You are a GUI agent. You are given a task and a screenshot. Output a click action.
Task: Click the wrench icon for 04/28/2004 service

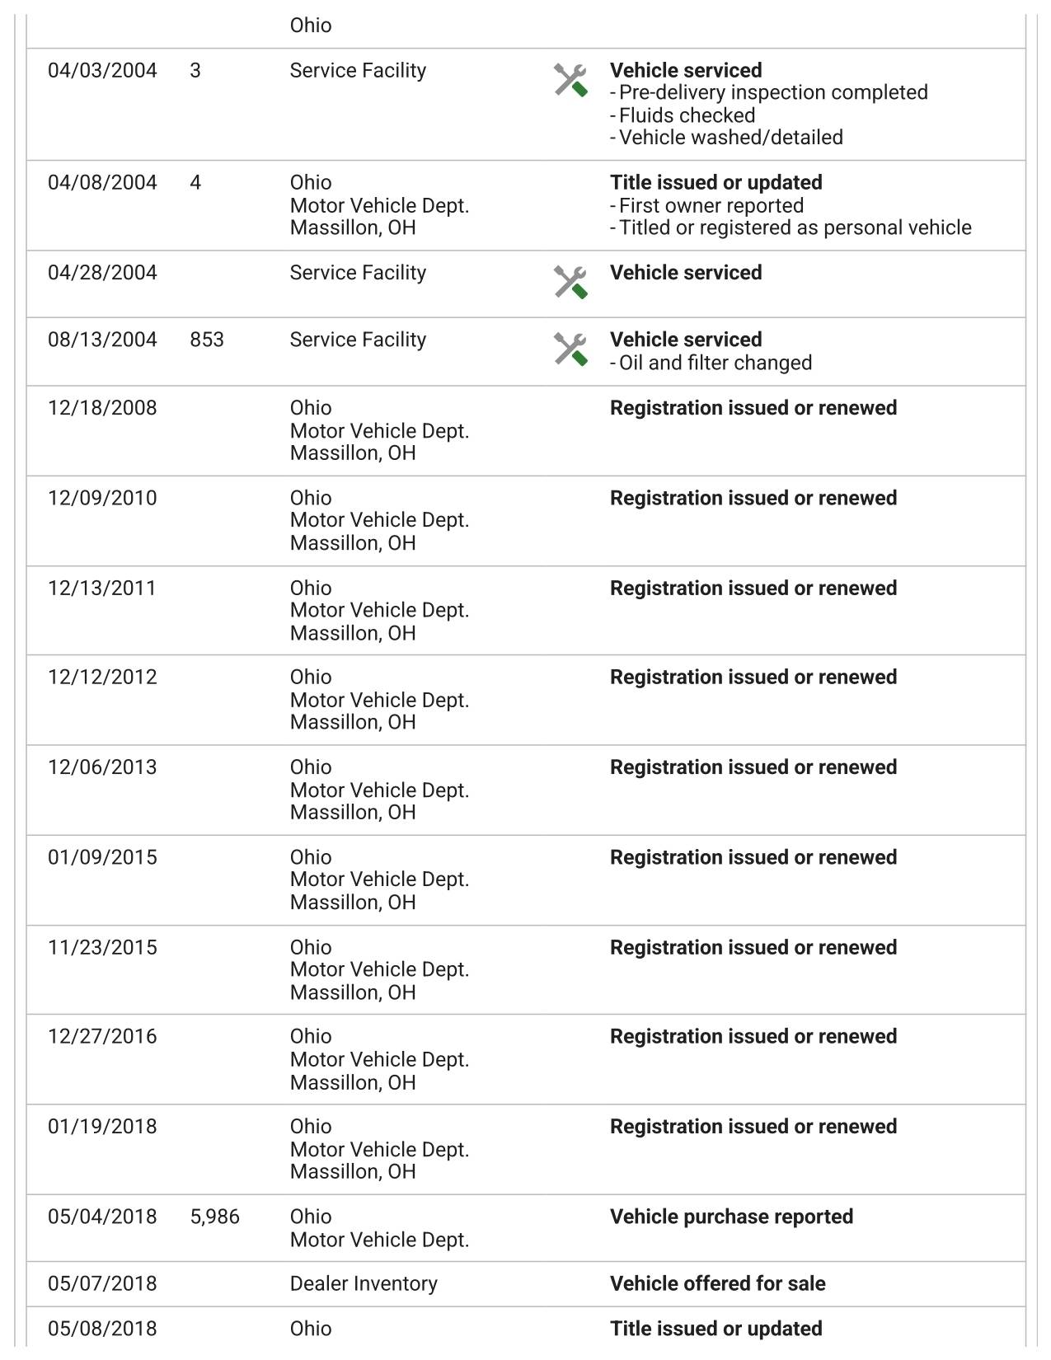[x=570, y=282]
